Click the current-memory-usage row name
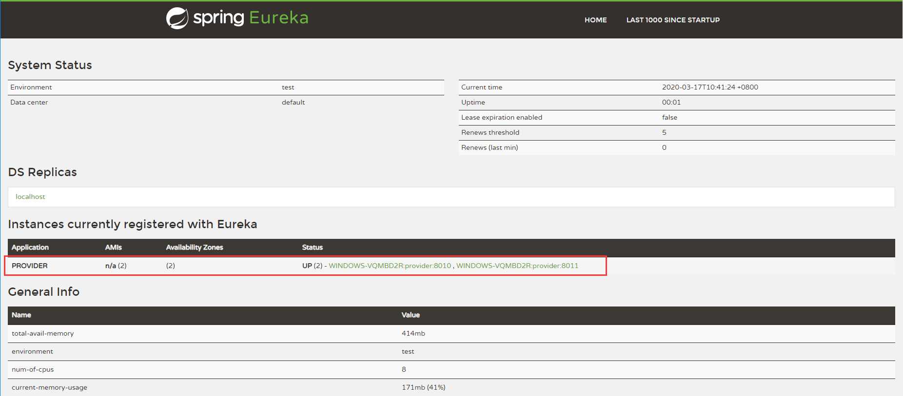Screen dimensions: 903x396 [50, 387]
